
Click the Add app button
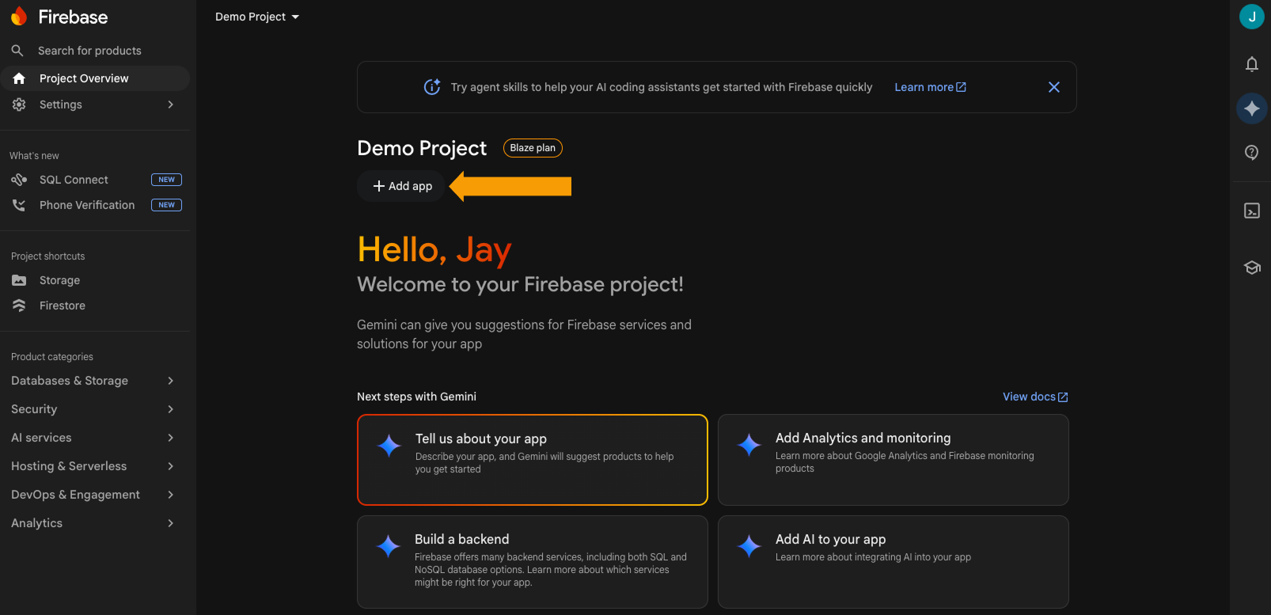401,186
